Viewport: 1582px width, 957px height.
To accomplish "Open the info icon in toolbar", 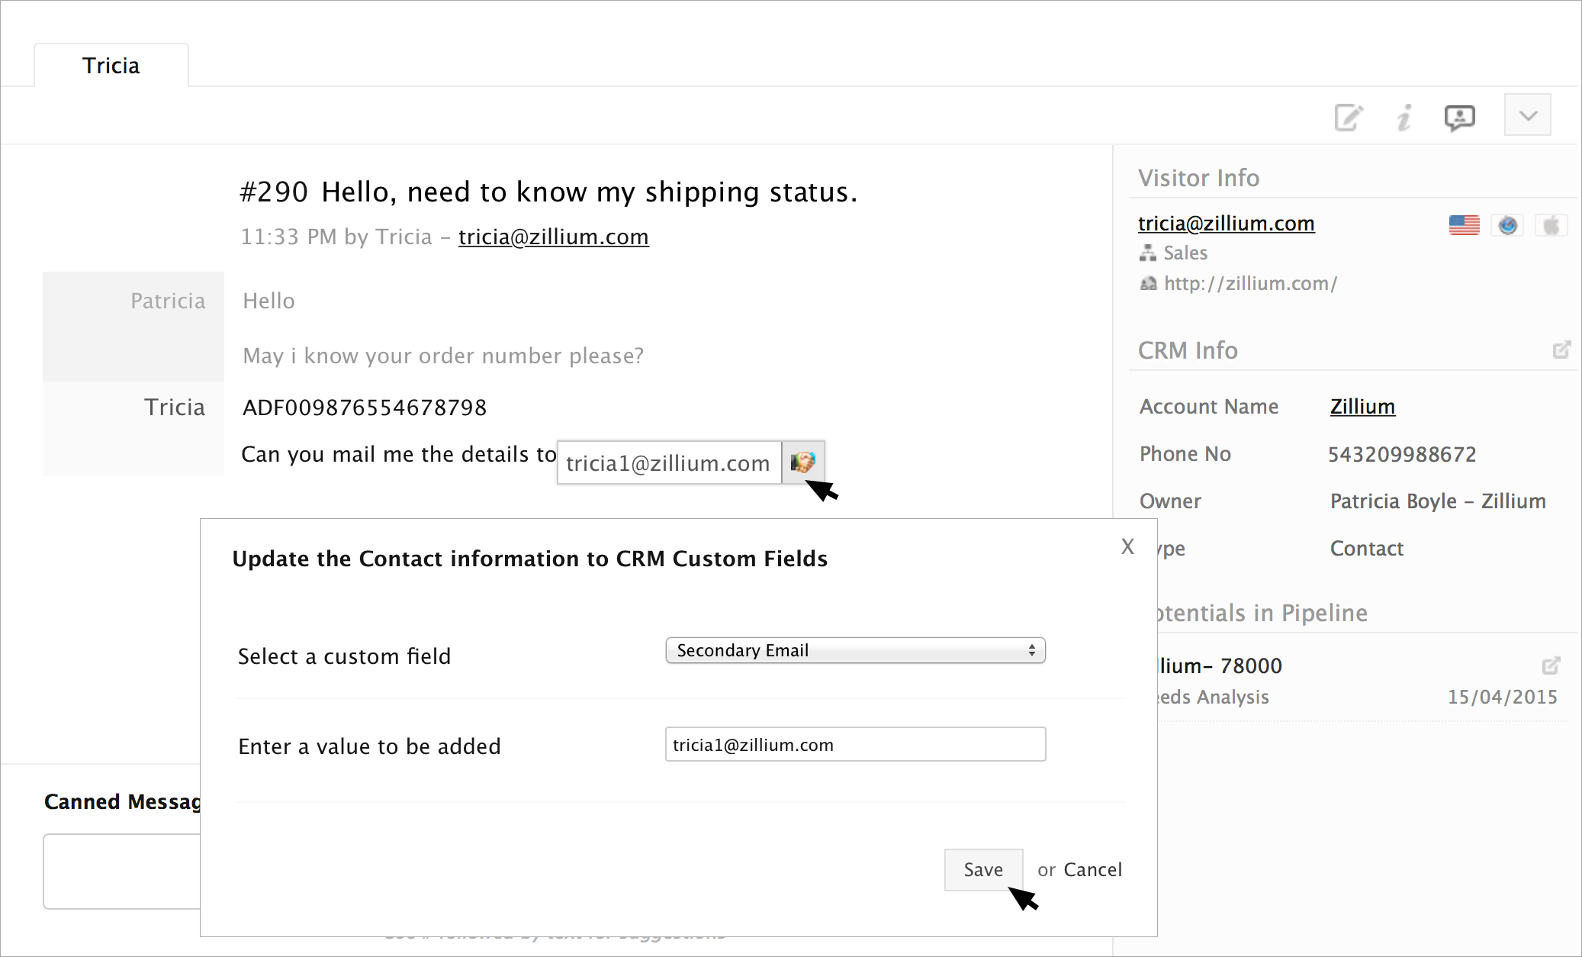I will coord(1404,118).
